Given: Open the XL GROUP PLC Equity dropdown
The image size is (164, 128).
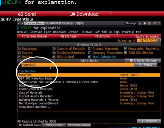Looking at the screenshot, I should [60, 23].
